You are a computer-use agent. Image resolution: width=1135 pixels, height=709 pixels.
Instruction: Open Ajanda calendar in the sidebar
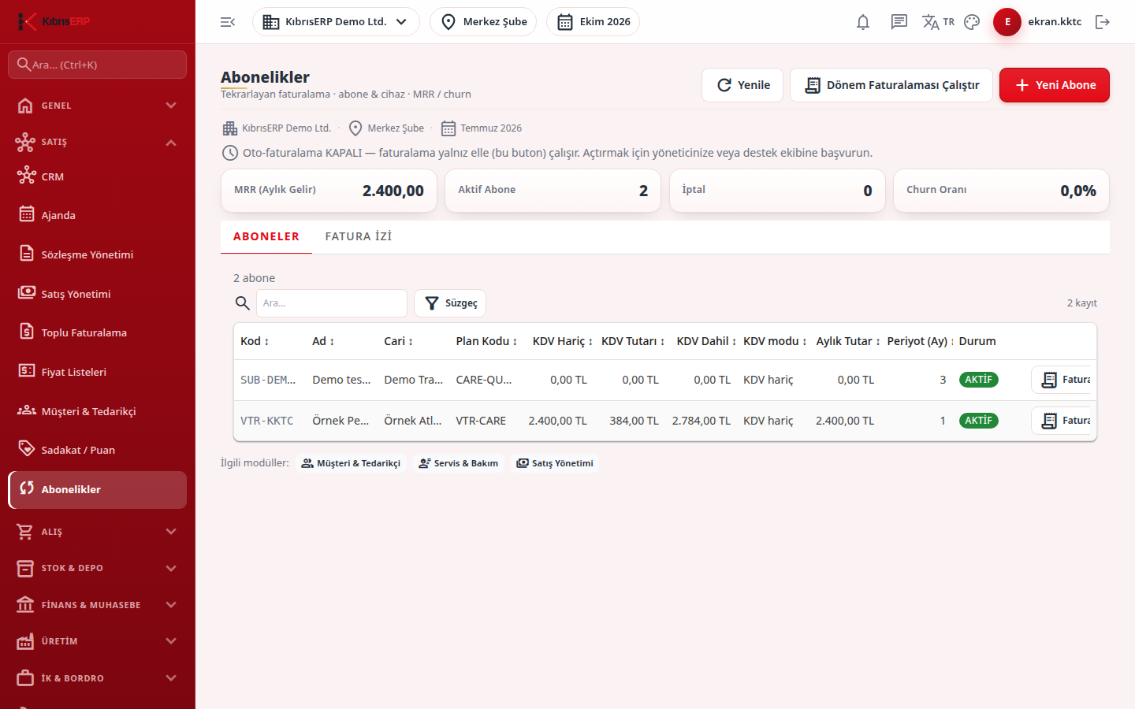pyautogui.click(x=98, y=215)
